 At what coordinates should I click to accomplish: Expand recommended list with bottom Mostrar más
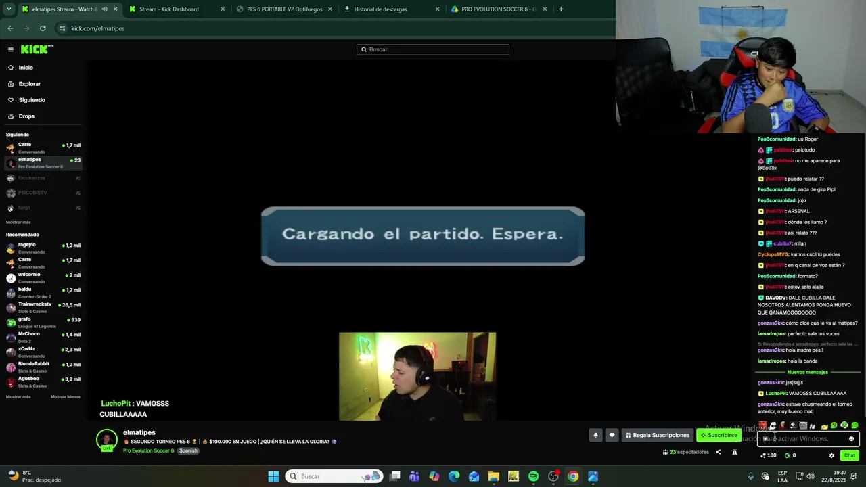18,397
